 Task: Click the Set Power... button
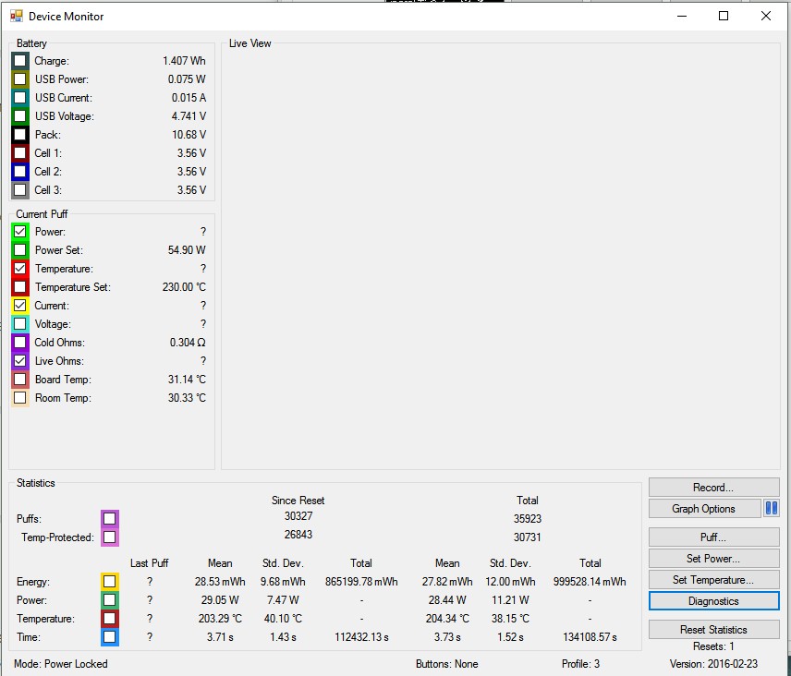point(713,558)
